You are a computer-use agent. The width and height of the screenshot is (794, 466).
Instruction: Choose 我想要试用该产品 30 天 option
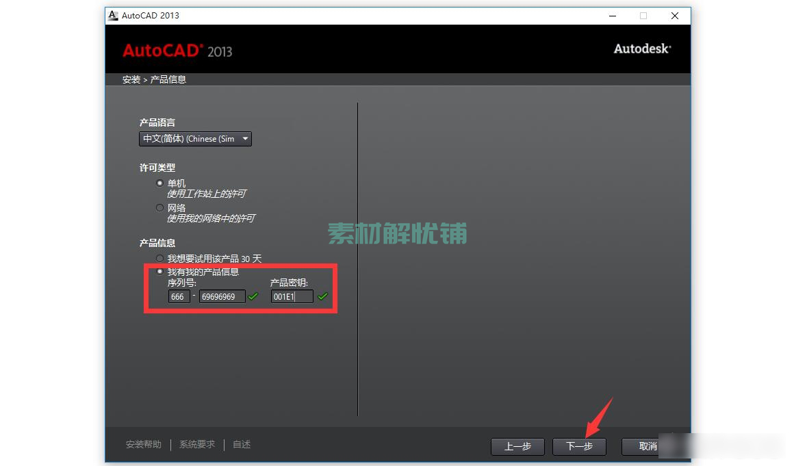coord(159,259)
